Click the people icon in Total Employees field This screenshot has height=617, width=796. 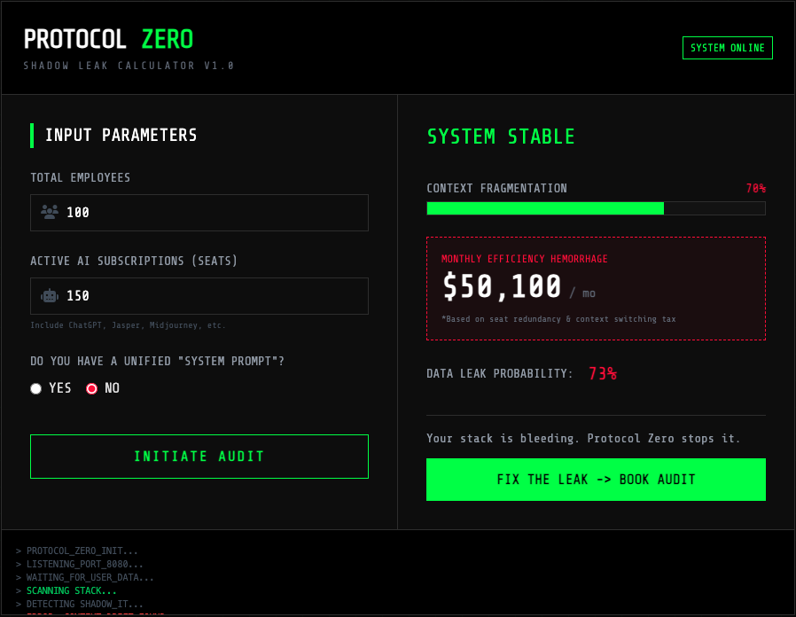pos(51,212)
